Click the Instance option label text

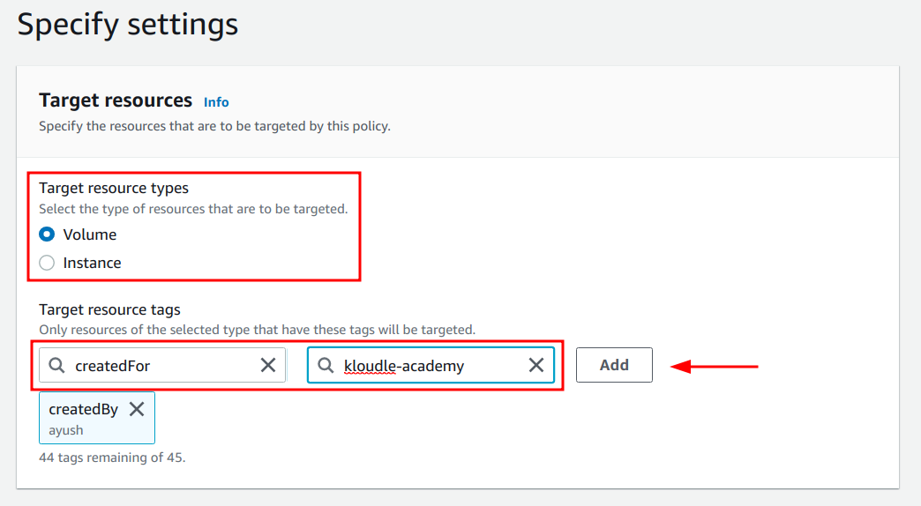coord(93,263)
